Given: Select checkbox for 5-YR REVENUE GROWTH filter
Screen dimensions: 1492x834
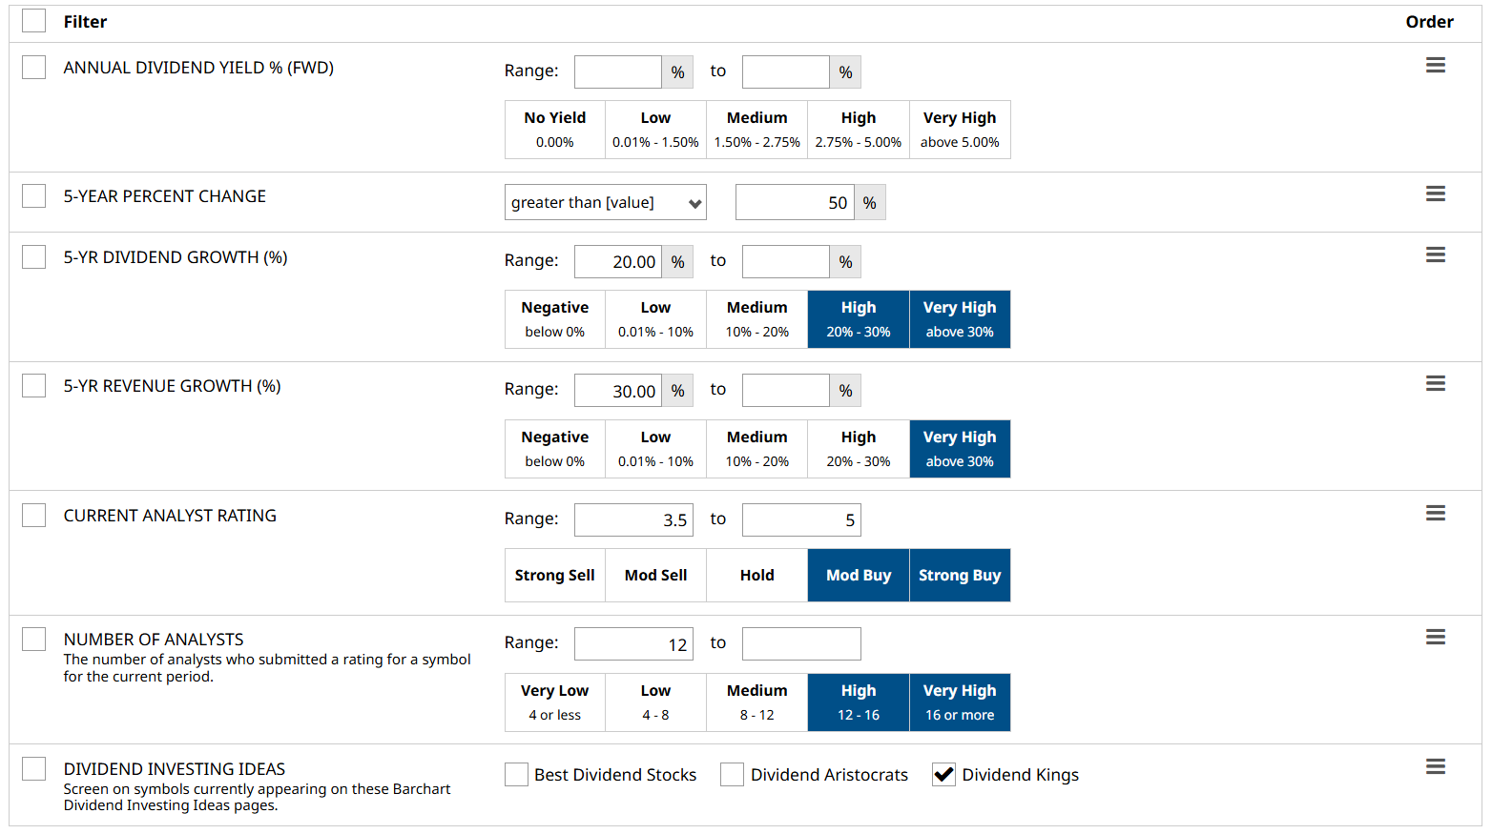Looking at the screenshot, I should click(34, 386).
